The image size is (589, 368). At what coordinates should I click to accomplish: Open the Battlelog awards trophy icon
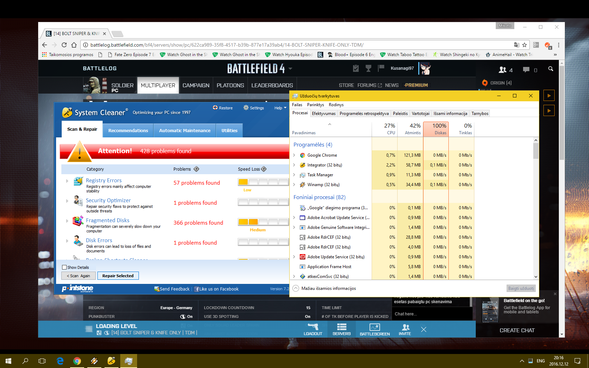tap(368, 68)
